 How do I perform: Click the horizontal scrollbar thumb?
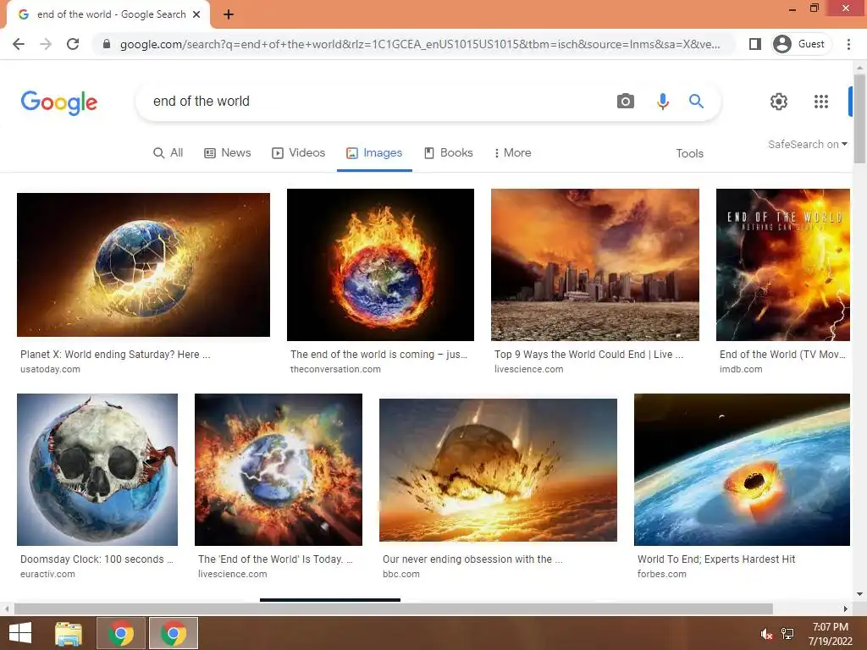(x=393, y=609)
